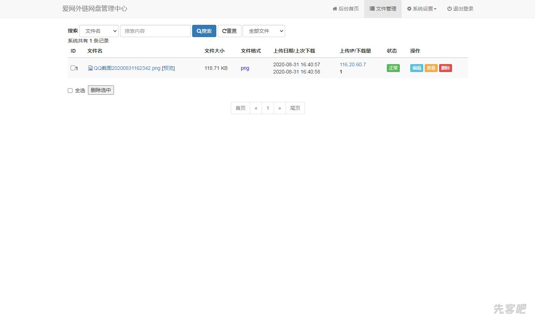Click the power icon beside 退出登录
Viewport: 535px width, 318px height.
(449, 9)
